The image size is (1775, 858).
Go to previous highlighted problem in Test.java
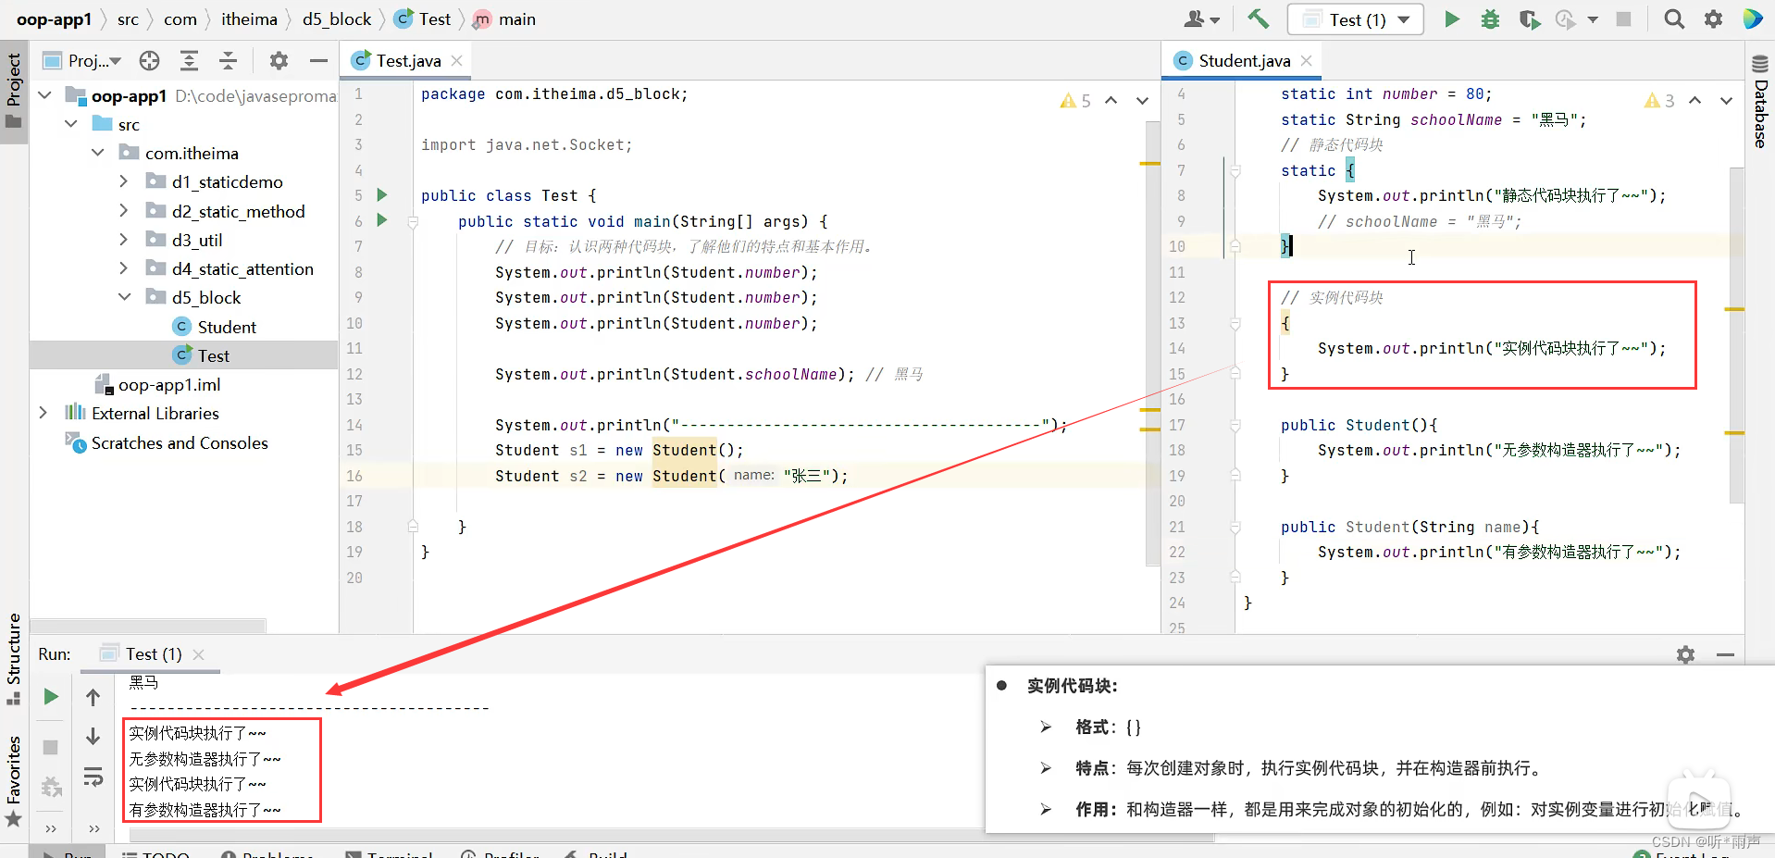(x=1111, y=100)
